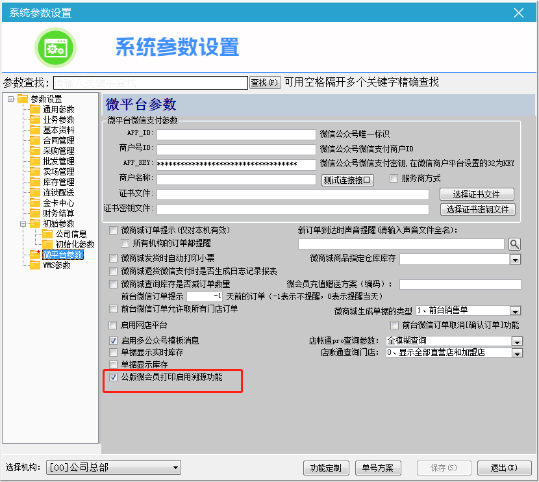Open 库存管理 tree item
Viewport: 539px width, 482px height.
pyautogui.click(x=58, y=182)
